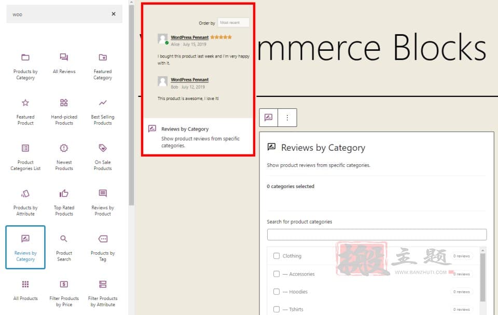The width and height of the screenshot is (498, 315).
Task: Select the Reviews by Category block in inserter
Action: 25,248
